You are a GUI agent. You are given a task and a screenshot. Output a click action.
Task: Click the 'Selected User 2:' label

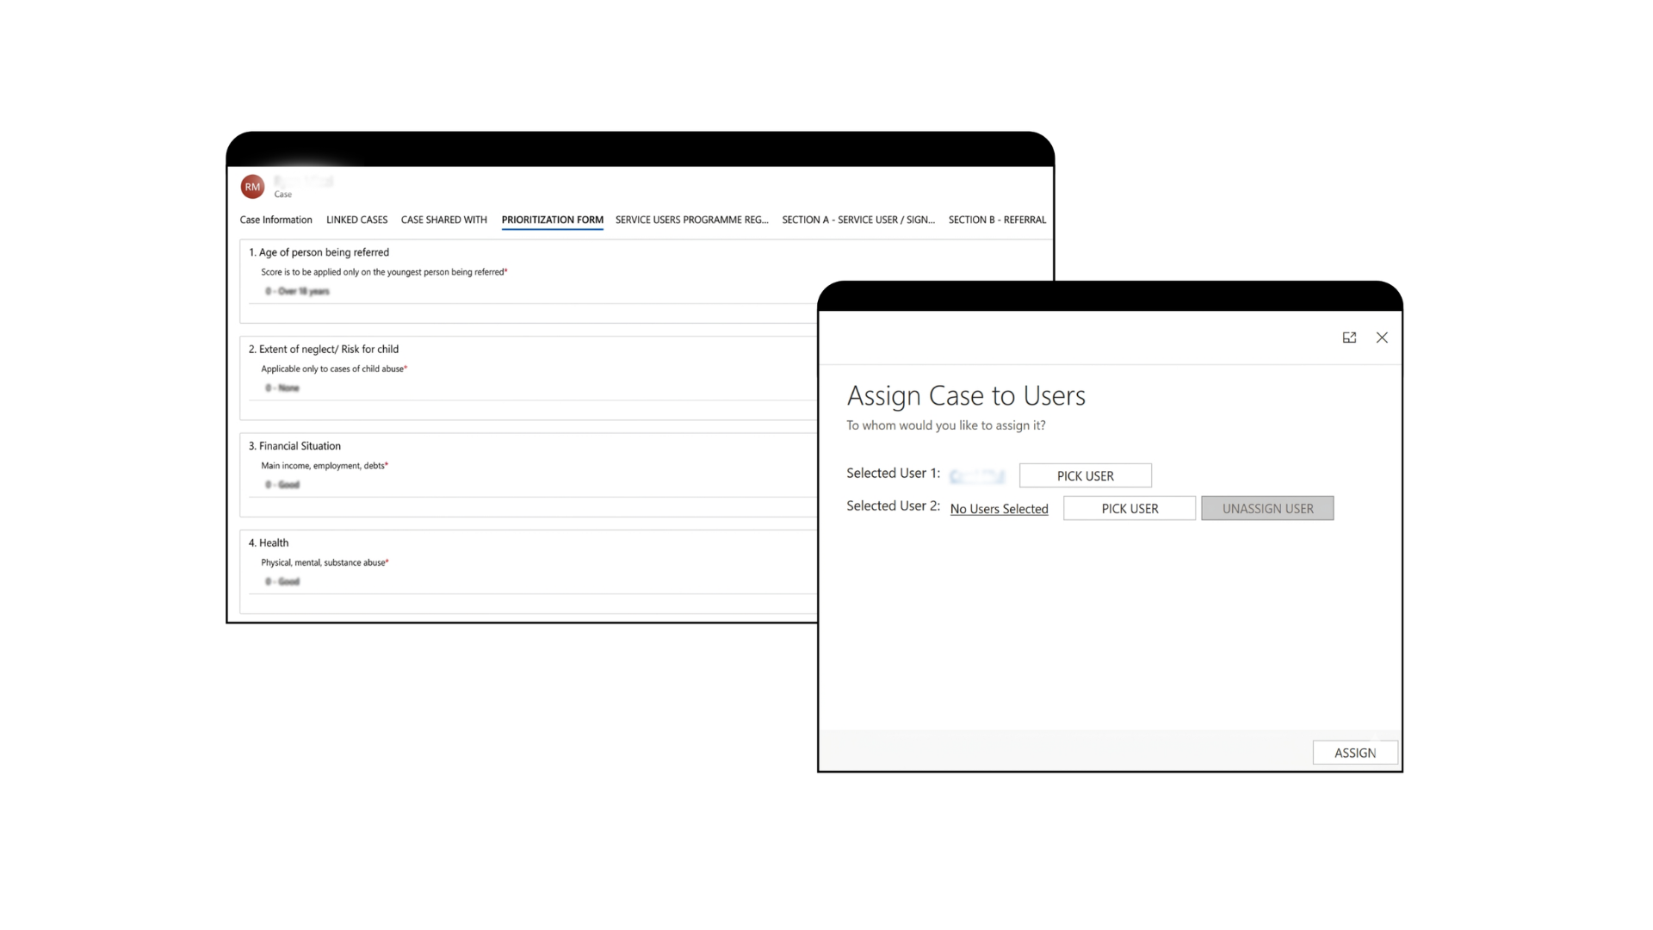pyautogui.click(x=893, y=505)
